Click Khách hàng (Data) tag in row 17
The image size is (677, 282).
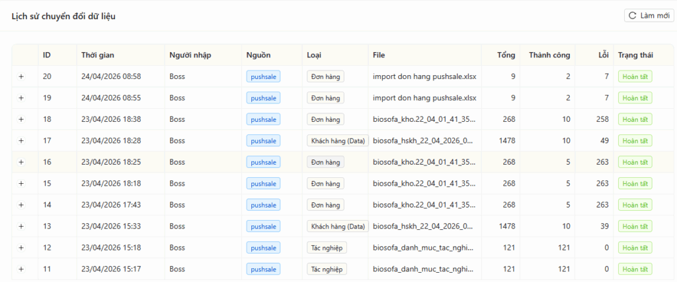point(338,141)
